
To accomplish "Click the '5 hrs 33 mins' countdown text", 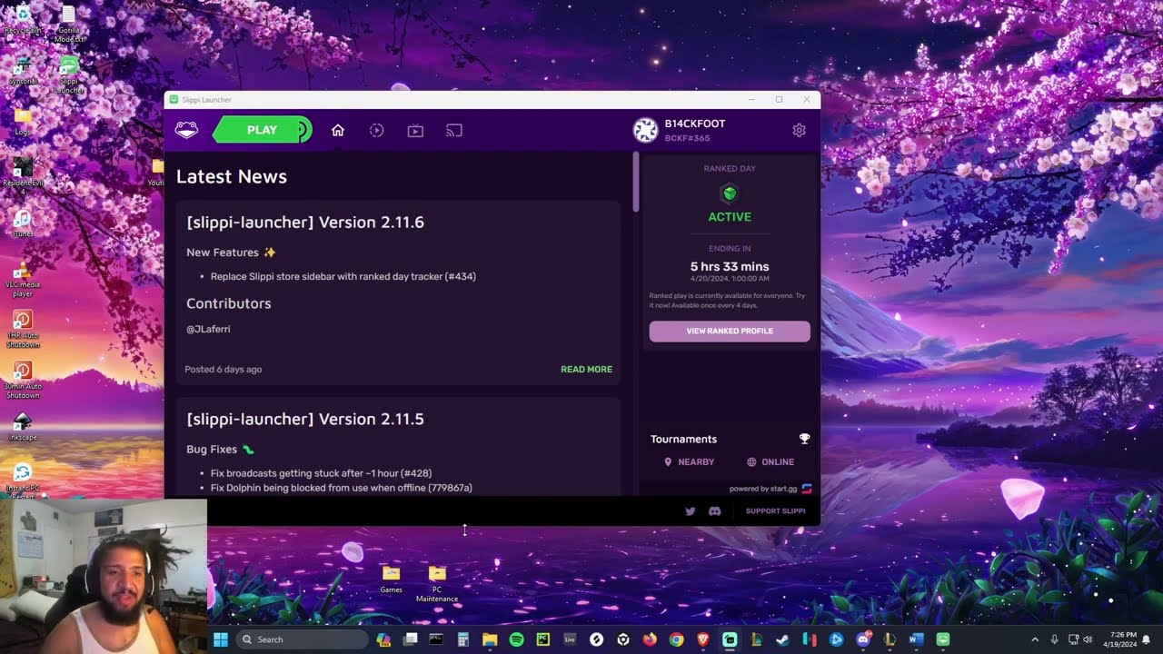I will (x=730, y=267).
